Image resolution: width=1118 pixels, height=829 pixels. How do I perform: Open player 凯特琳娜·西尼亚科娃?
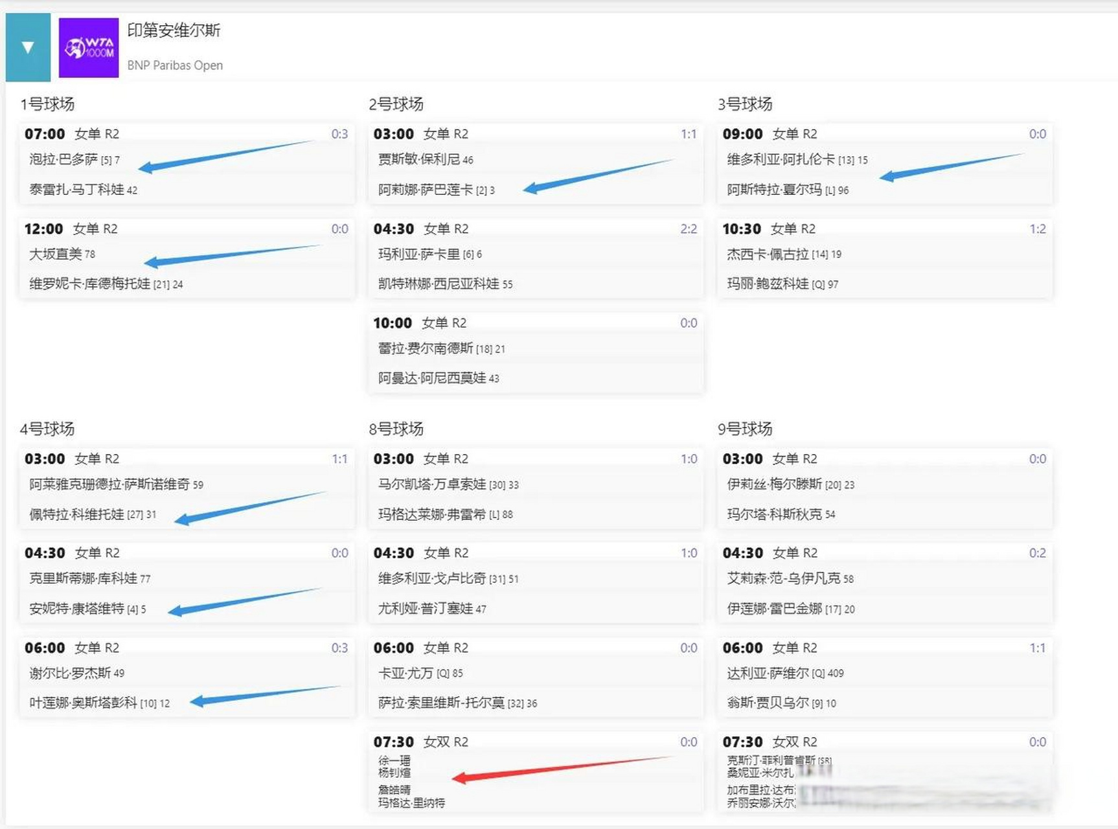click(x=439, y=284)
